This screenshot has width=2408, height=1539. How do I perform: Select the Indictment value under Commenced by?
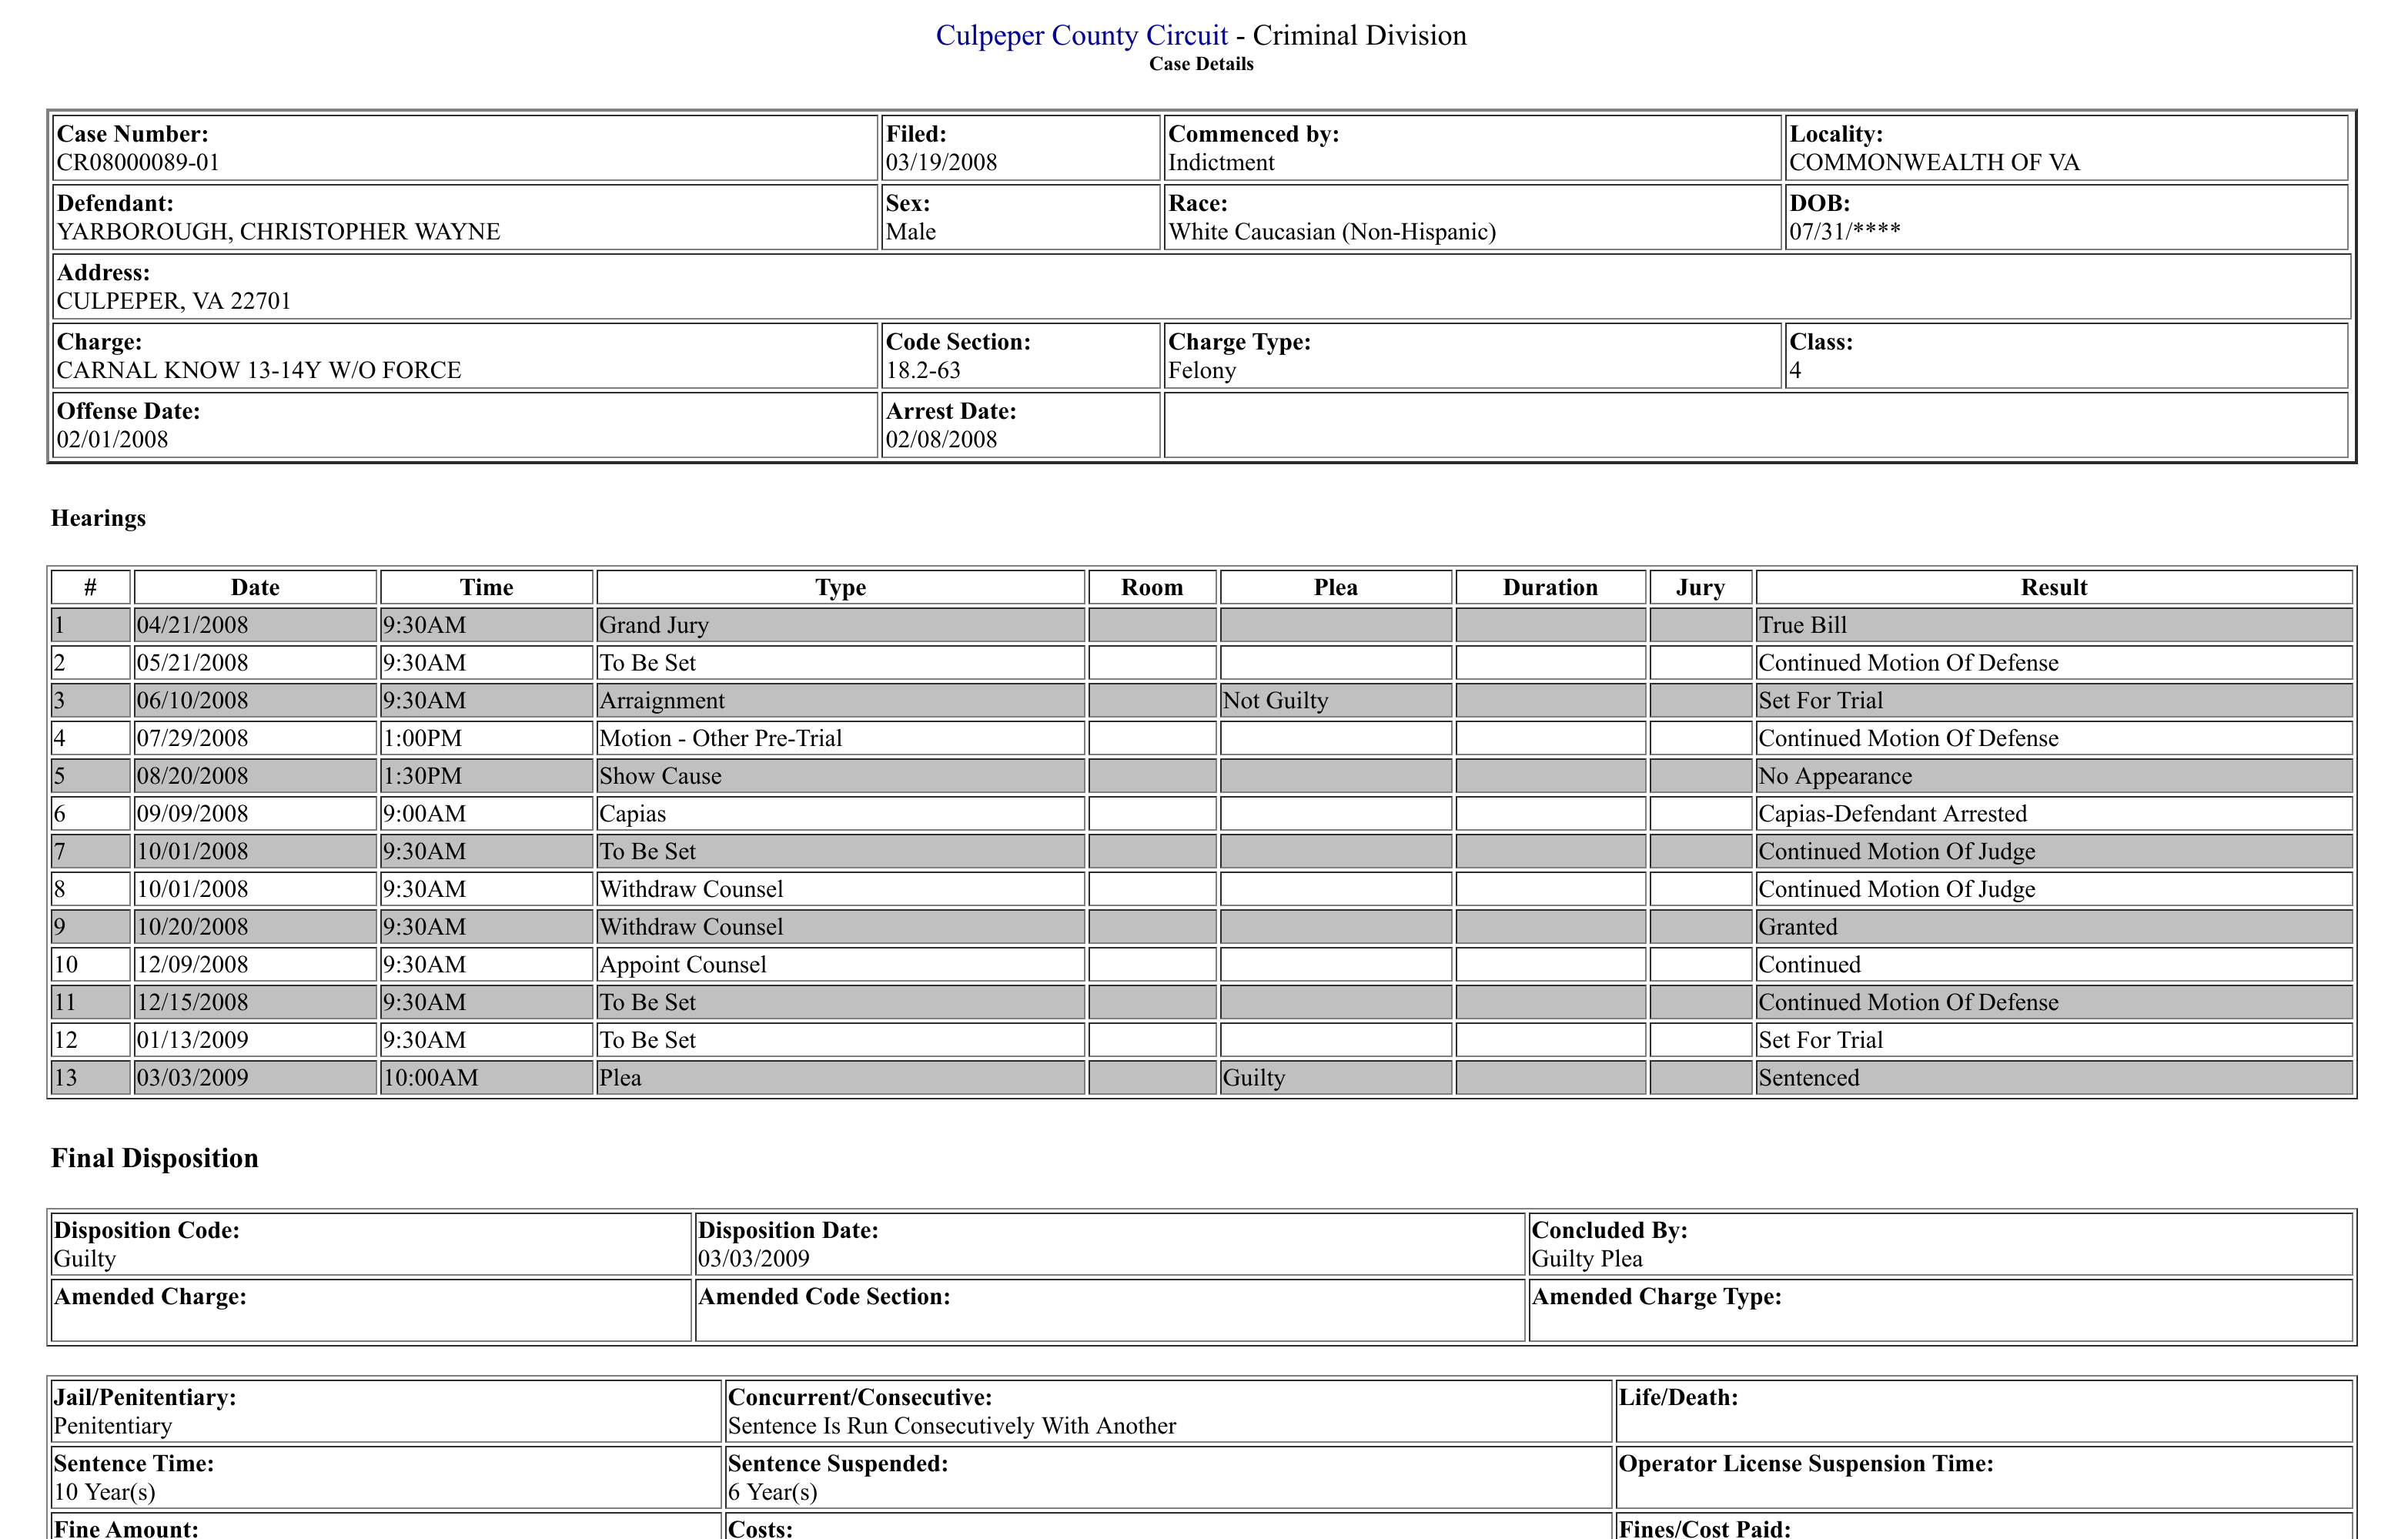pyautogui.click(x=1221, y=162)
